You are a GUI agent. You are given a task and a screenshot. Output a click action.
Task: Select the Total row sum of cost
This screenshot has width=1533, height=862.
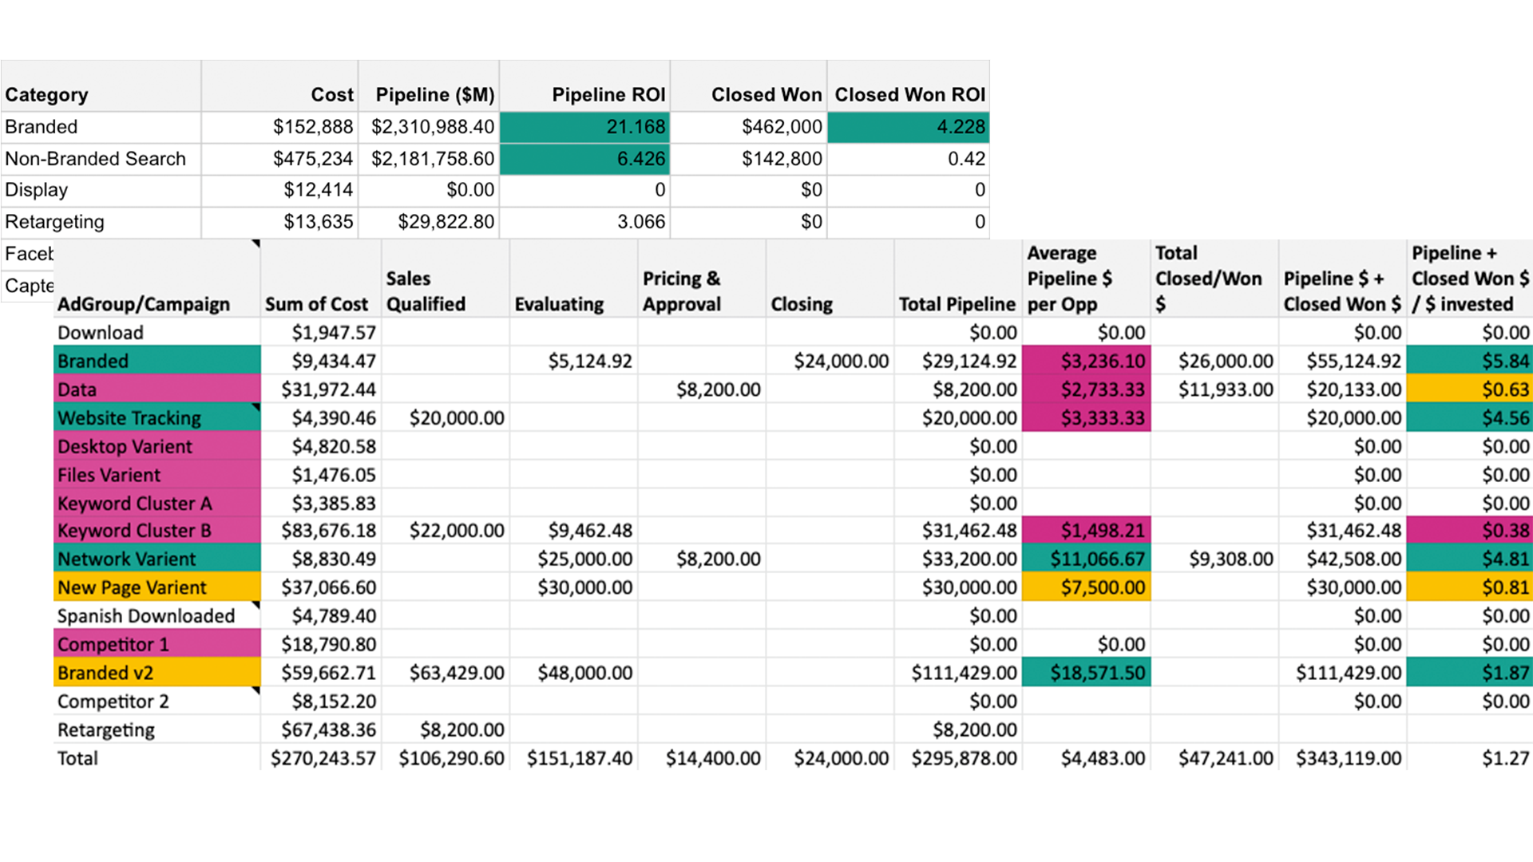(321, 758)
